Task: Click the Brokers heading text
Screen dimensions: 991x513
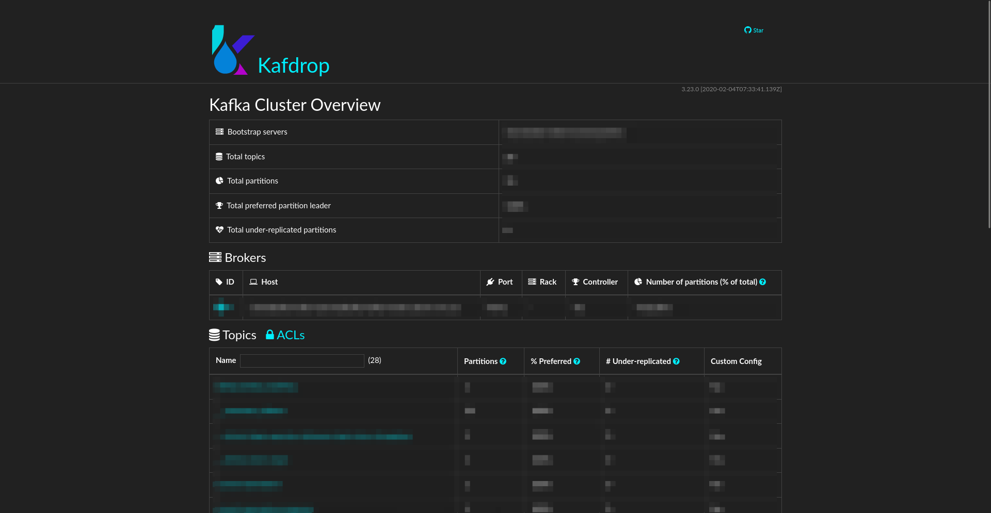Action: (245, 258)
